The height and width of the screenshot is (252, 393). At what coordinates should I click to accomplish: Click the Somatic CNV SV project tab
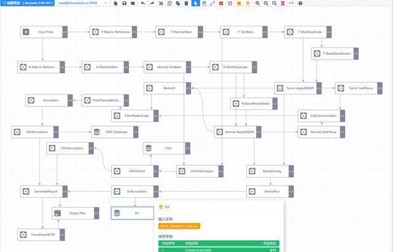pyautogui.click(x=27, y=3)
